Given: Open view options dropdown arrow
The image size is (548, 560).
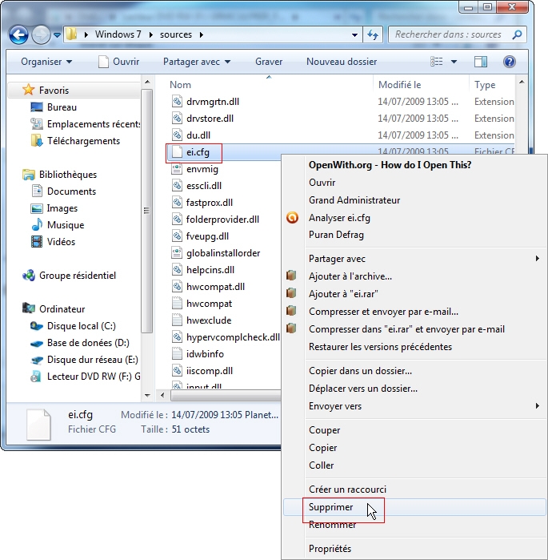Looking at the screenshot, I should click(x=454, y=62).
